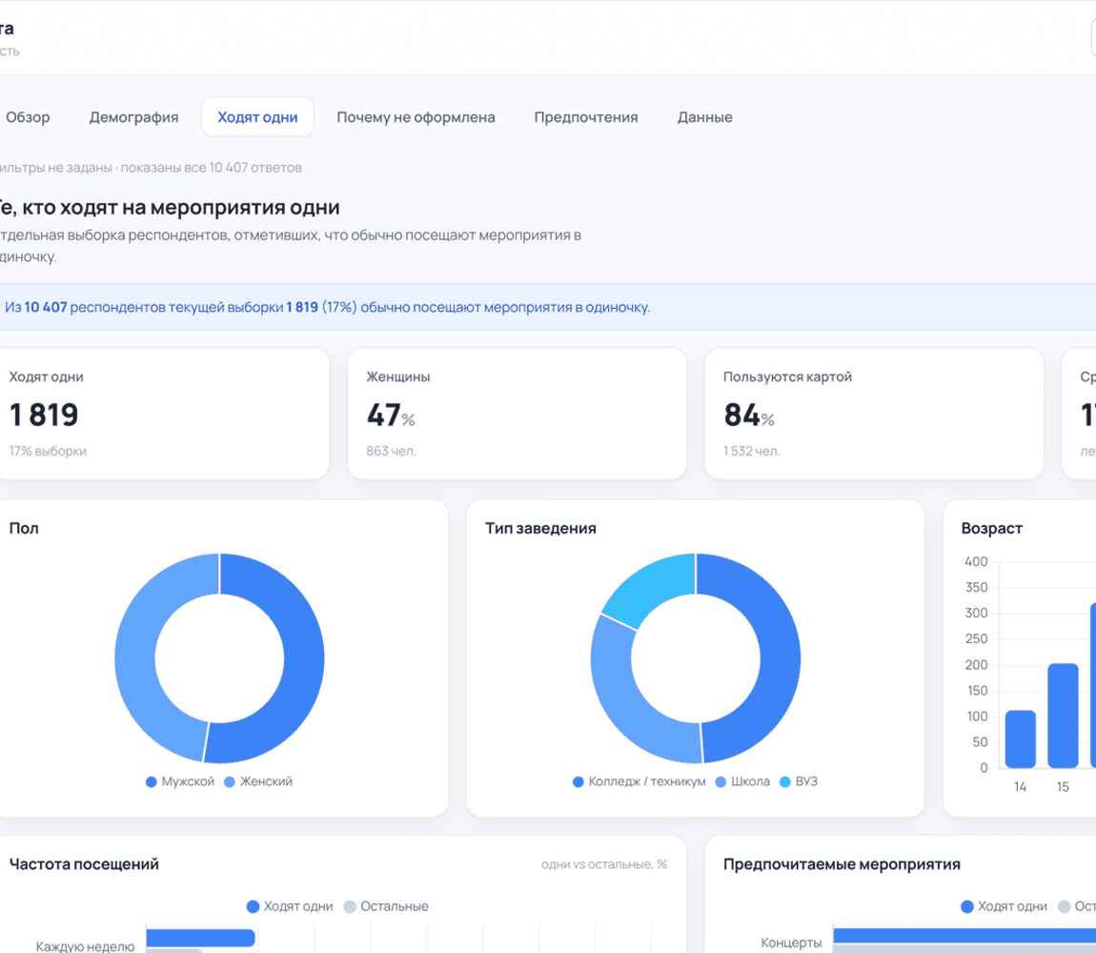
Task: Click the Частота посещений title
Action: [84, 864]
